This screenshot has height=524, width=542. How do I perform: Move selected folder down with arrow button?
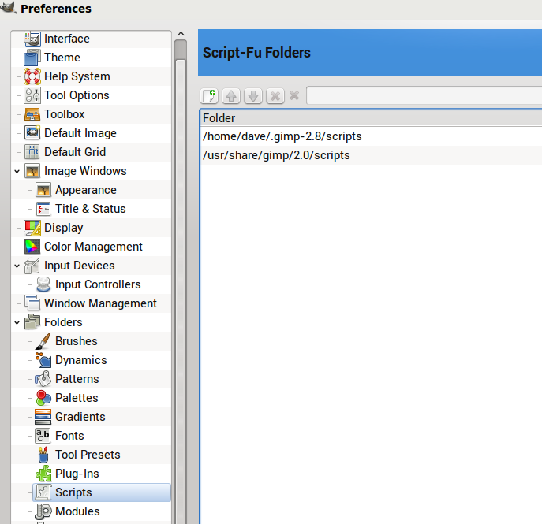click(253, 95)
